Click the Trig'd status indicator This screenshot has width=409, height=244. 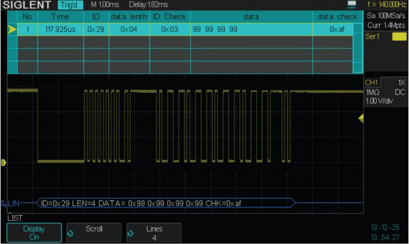[x=71, y=5]
